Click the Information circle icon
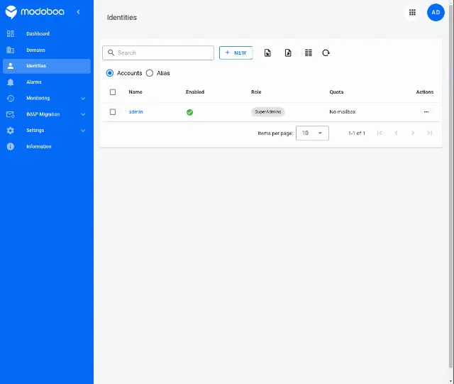Viewport: 454px width, 384px height. pos(11,146)
